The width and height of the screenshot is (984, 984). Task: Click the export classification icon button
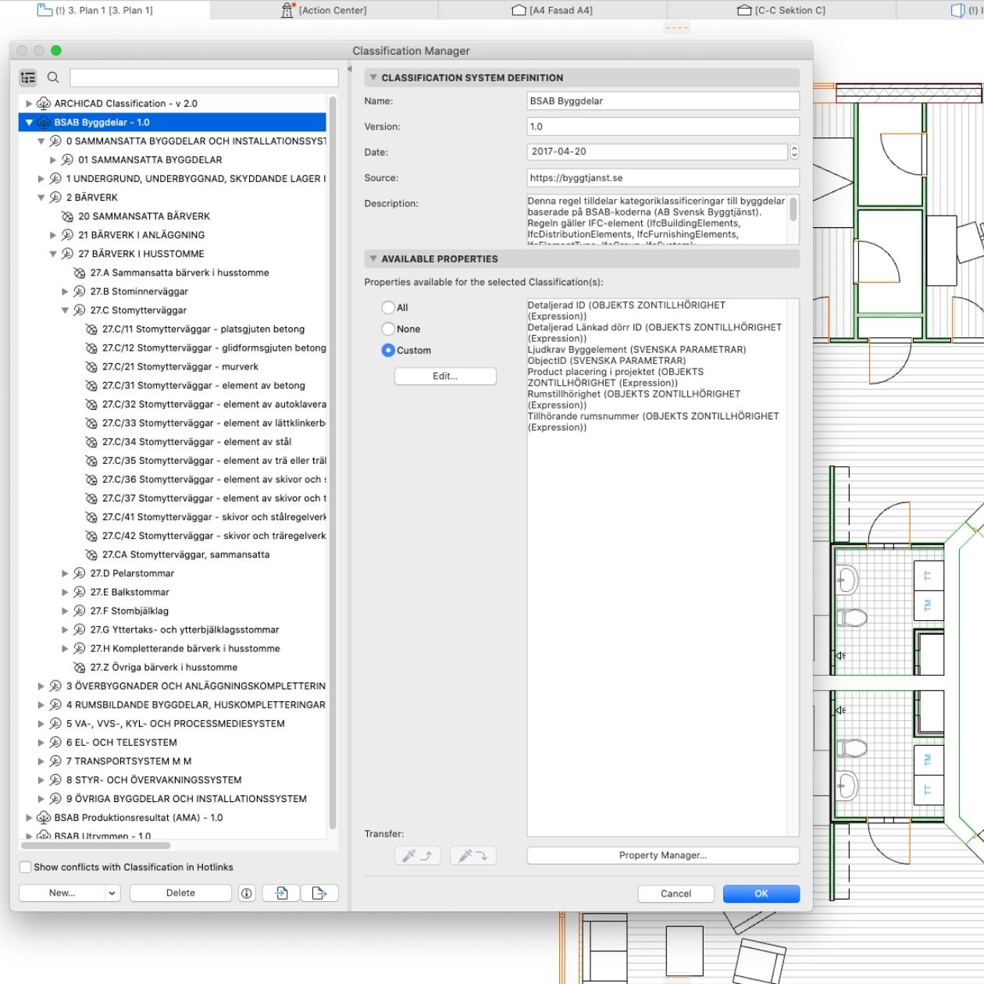[319, 893]
